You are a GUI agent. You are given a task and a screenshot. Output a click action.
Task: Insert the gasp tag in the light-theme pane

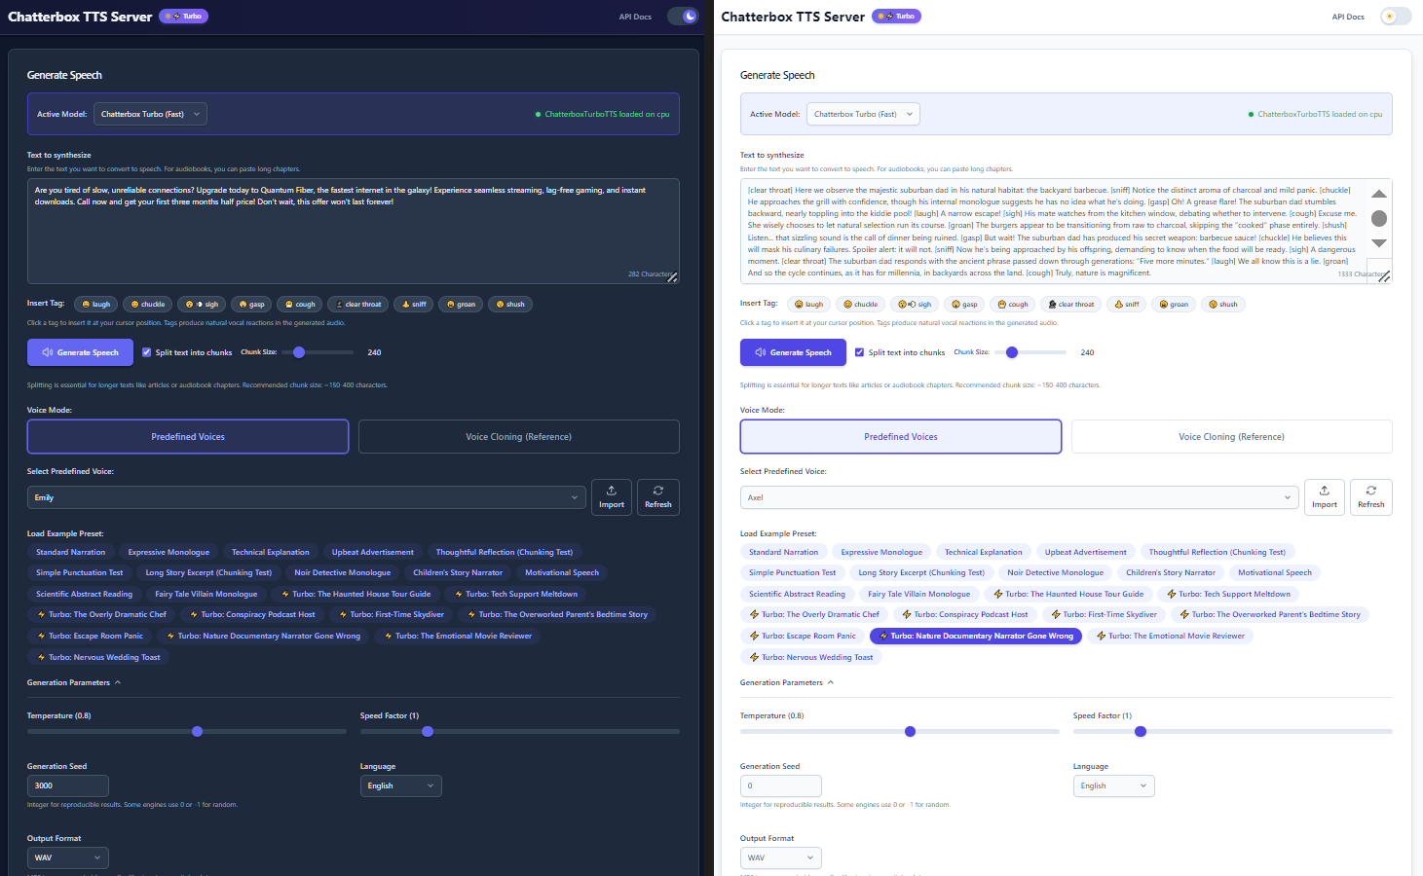(964, 304)
